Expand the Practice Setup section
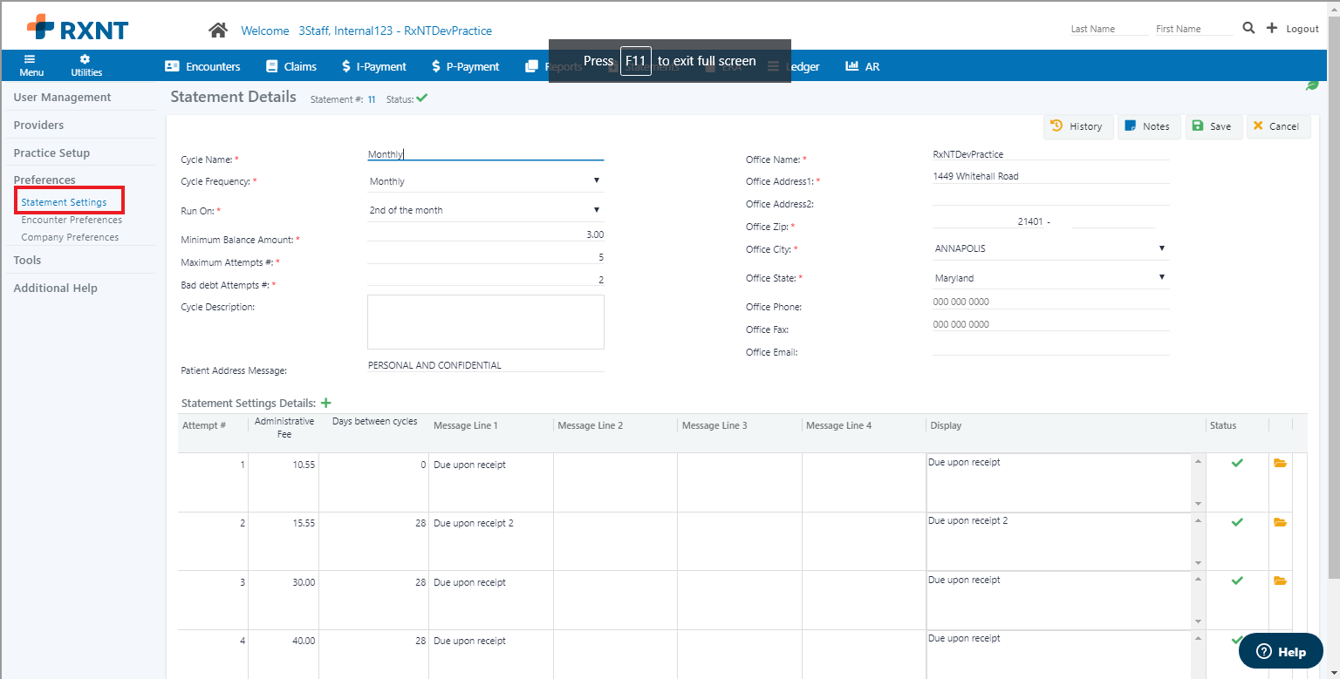 tap(51, 153)
